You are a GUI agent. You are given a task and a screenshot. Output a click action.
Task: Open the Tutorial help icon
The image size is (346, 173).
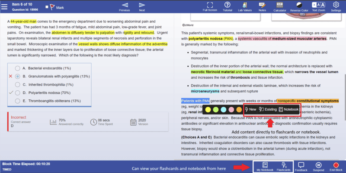[227, 7]
